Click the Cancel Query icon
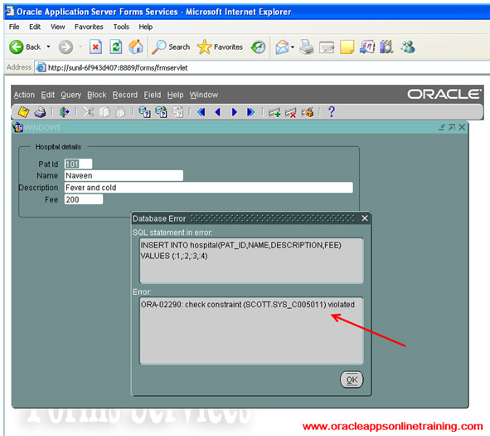Viewport: 490px width, 436px height. point(177,112)
